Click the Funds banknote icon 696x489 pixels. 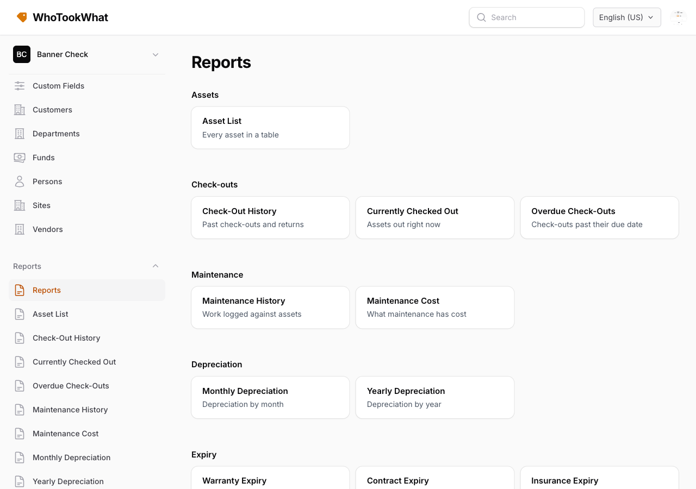(x=20, y=158)
